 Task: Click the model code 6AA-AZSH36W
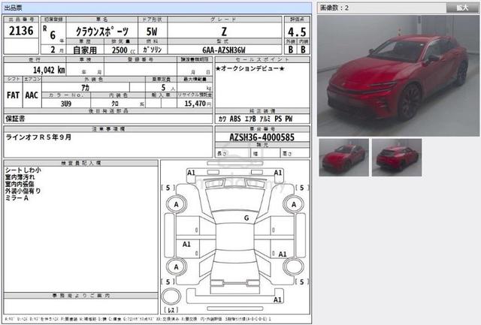tap(224, 50)
